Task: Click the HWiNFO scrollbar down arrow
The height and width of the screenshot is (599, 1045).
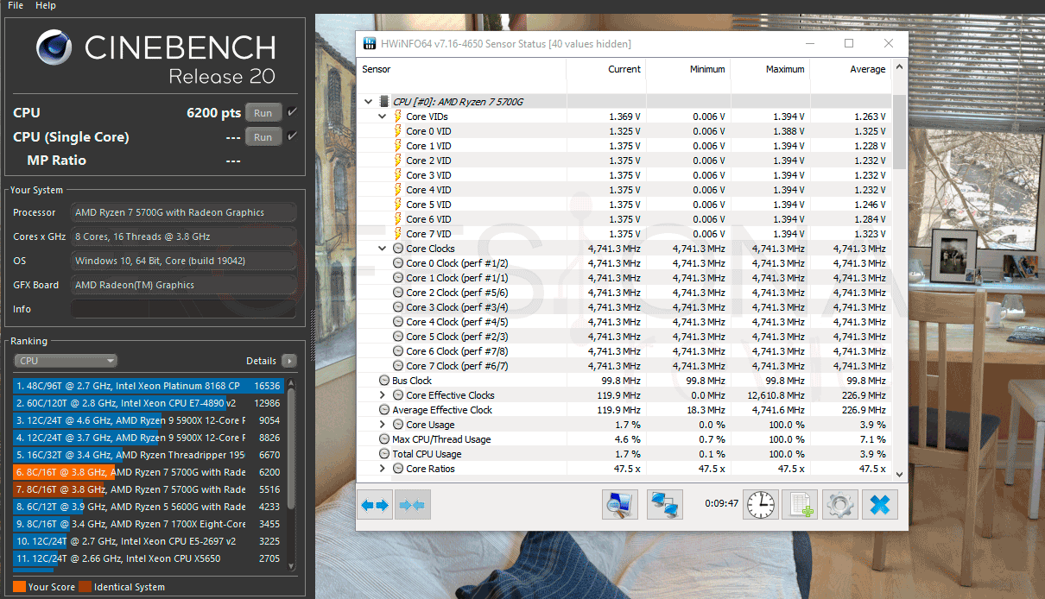Action: pyautogui.click(x=899, y=474)
